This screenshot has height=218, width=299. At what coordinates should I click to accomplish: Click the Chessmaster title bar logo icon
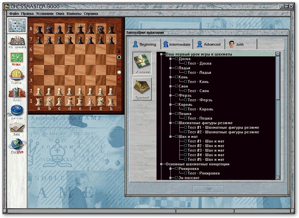[7, 7]
